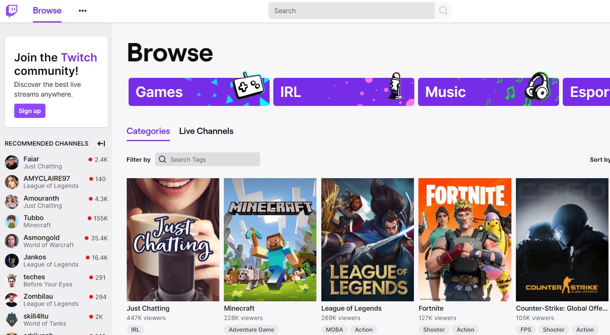Open the IRL category banner
This screenshot has height=335, width=610.
coord(343,92)
